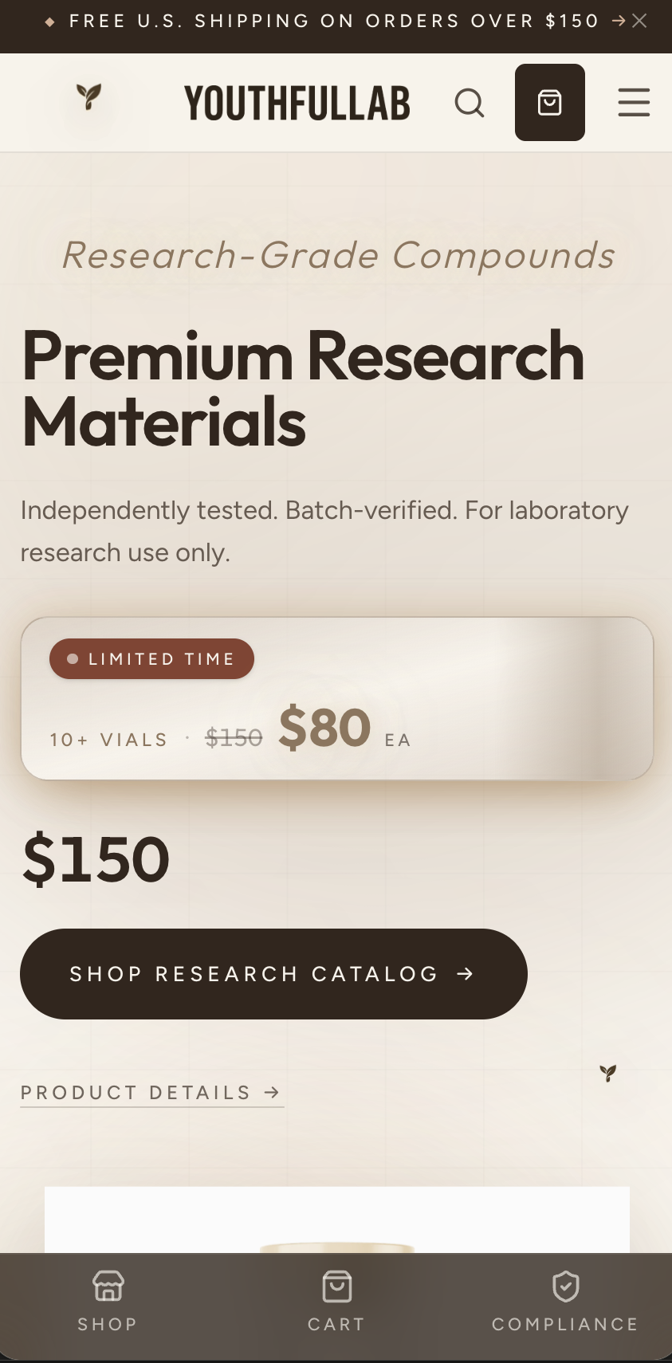The height and width of the screenshot is (1363, 672).
Task: Open the shopping bag cart button
Action: pyautogui.click(x=550, y=102)
